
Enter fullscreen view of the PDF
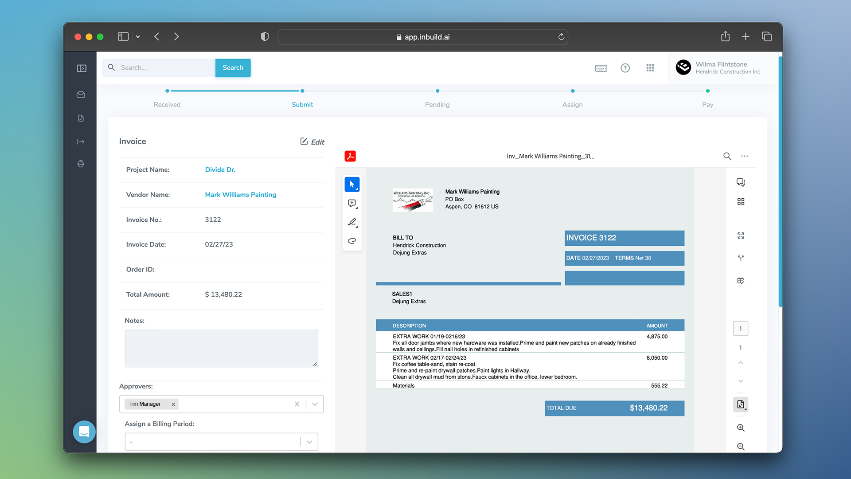741,235
